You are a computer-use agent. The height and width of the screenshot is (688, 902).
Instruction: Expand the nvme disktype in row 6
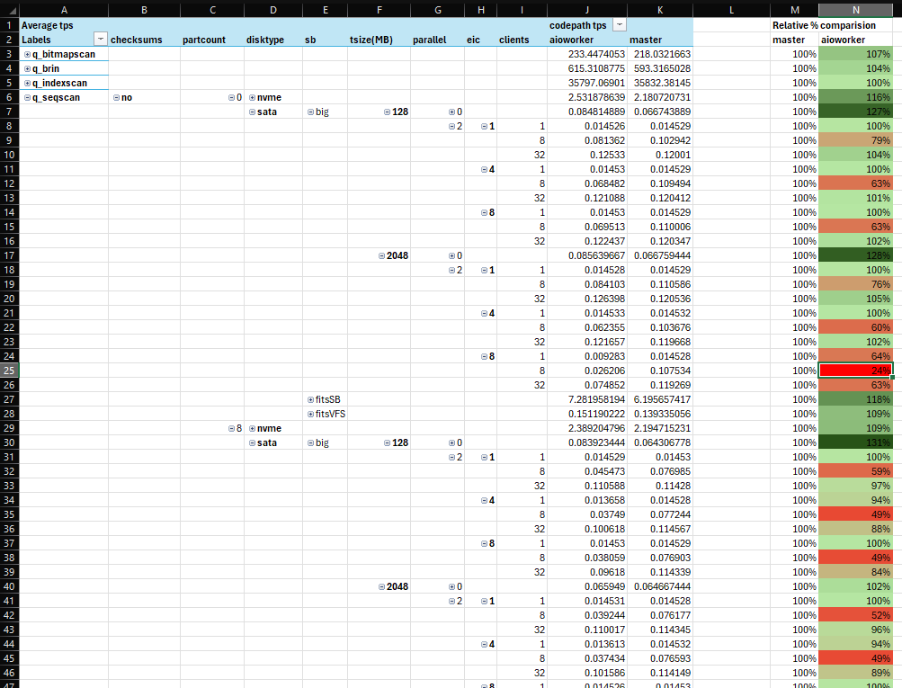click(253, 98)
